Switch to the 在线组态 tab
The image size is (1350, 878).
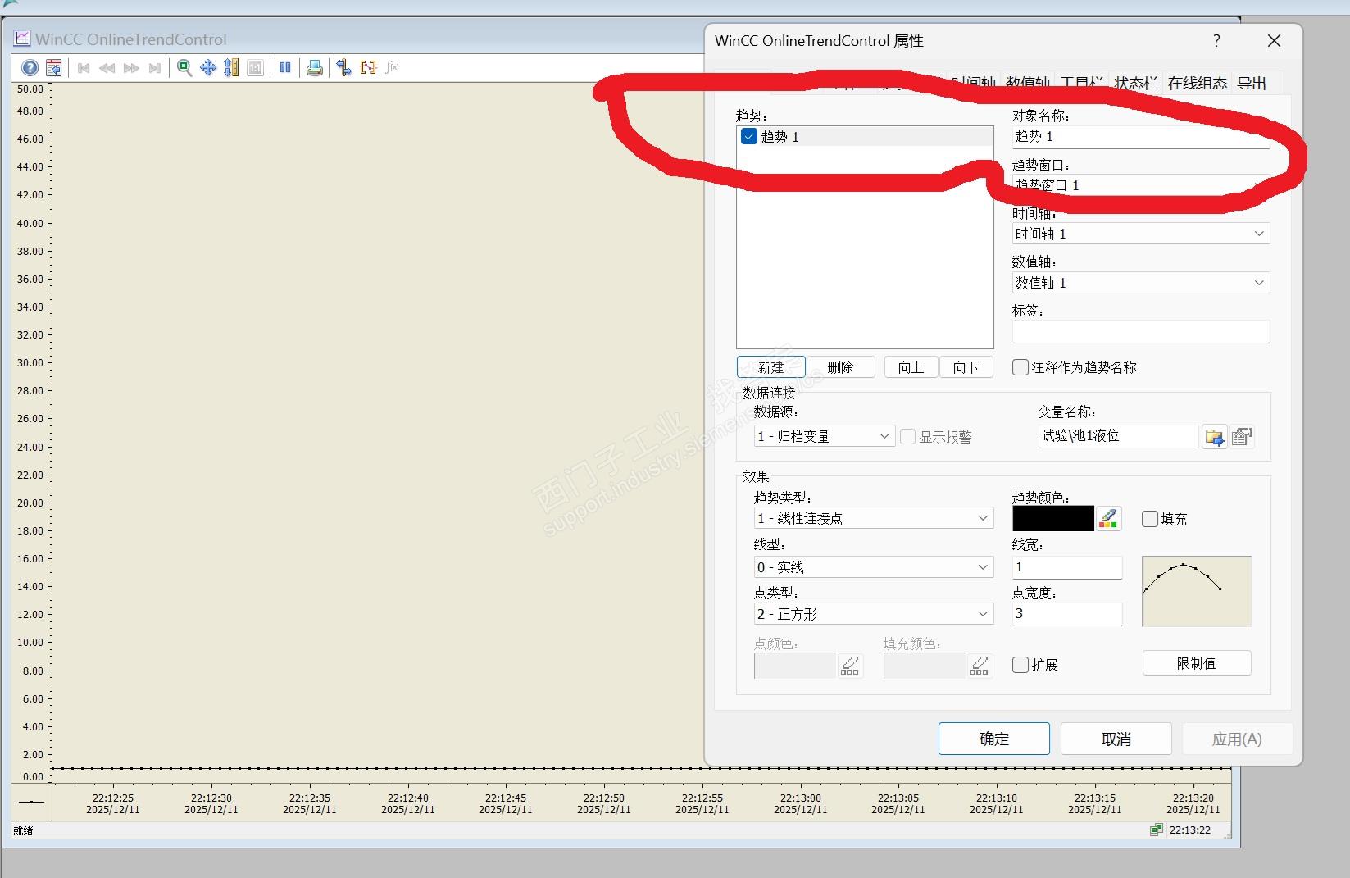[1198, 84]
